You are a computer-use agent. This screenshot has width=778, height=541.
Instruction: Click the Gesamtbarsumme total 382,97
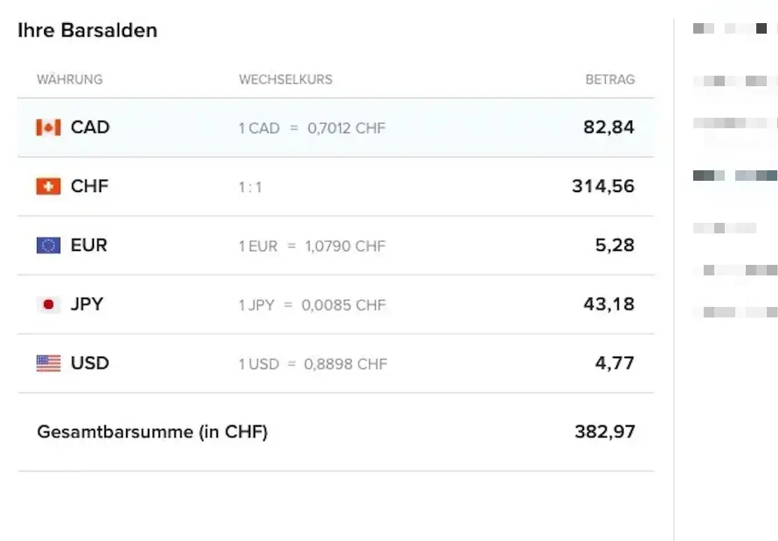click(x=605, y=432)
